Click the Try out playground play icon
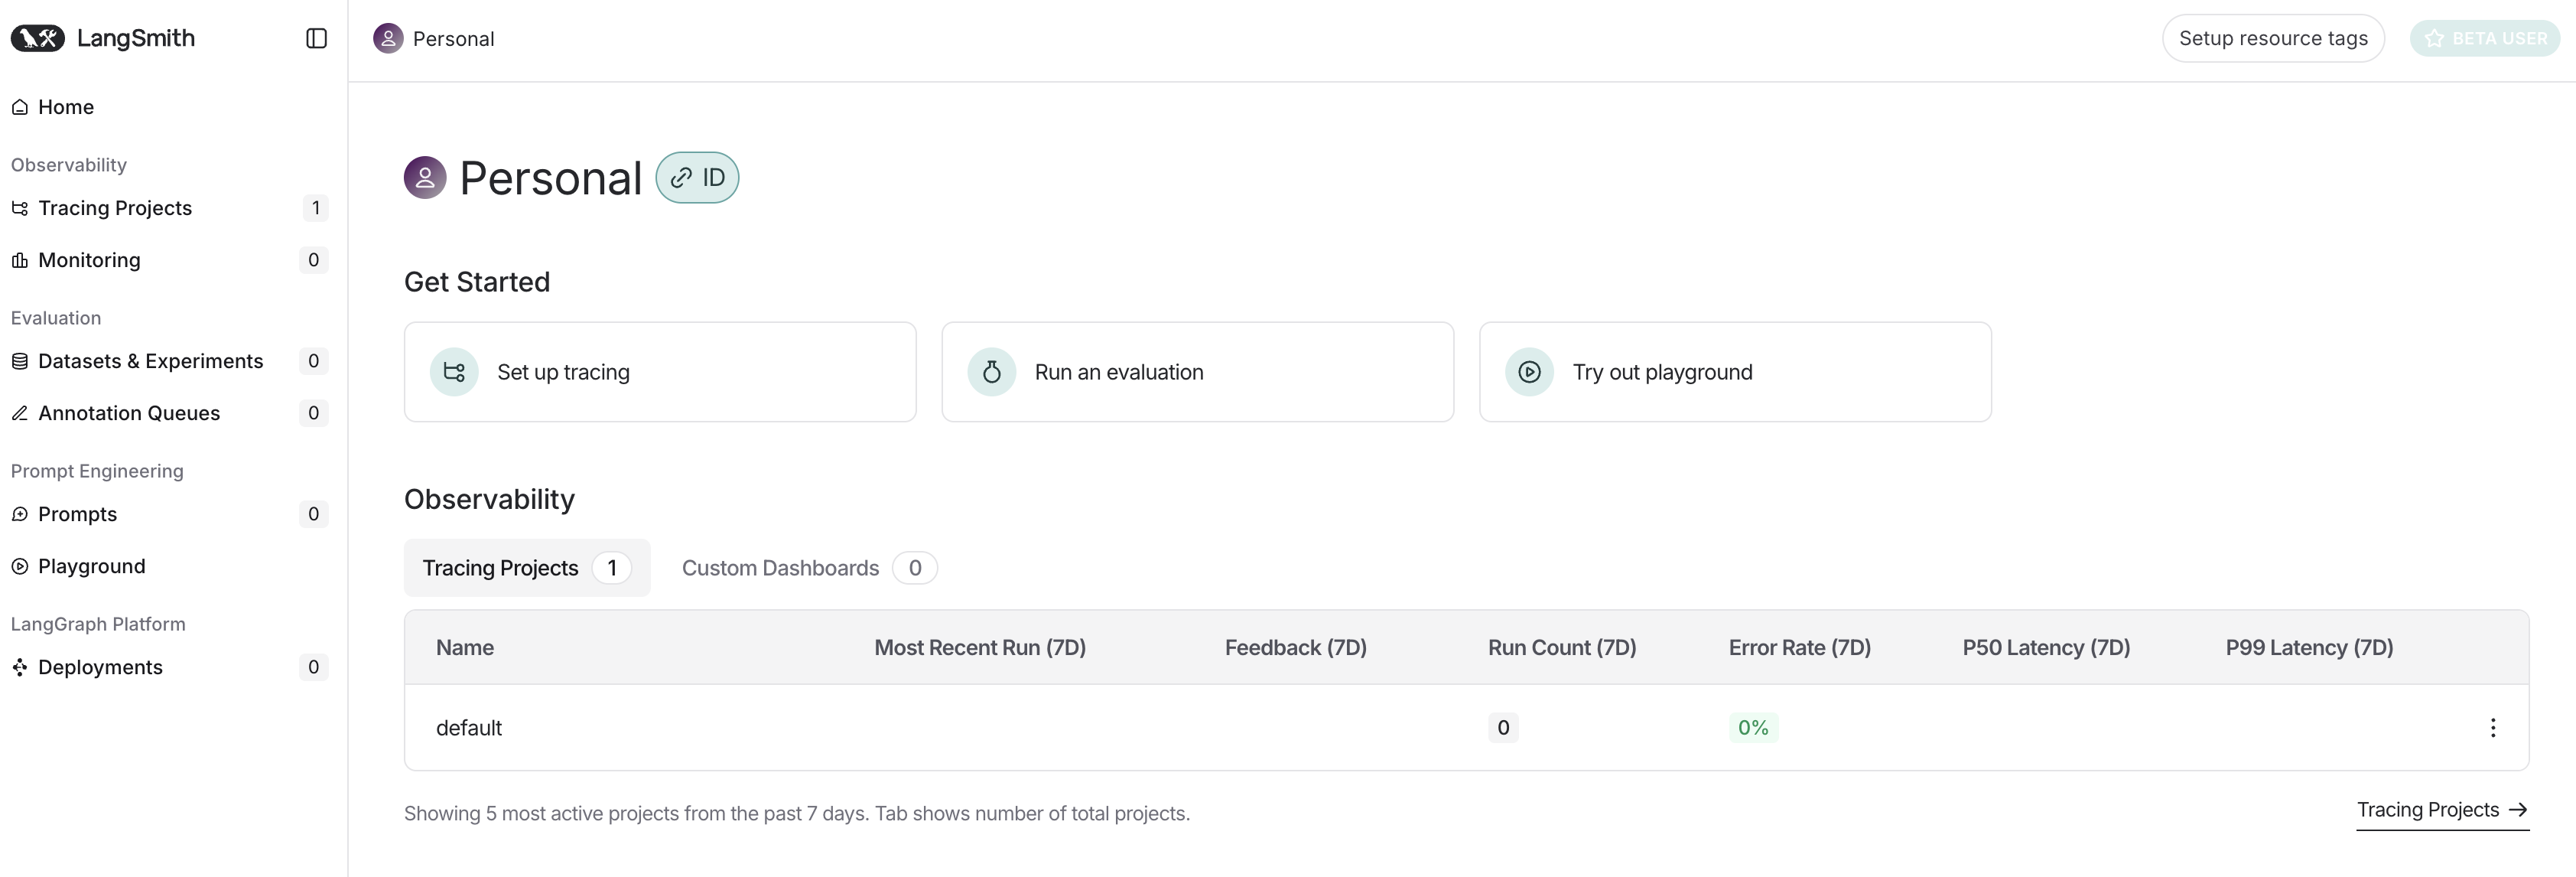The width and height of the screenshot is (2576, 877). [1530, 372]
